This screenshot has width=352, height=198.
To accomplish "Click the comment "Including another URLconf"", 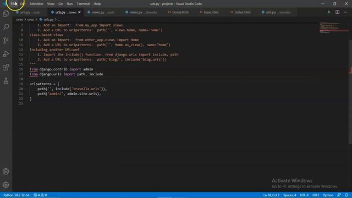I will 54,50.
